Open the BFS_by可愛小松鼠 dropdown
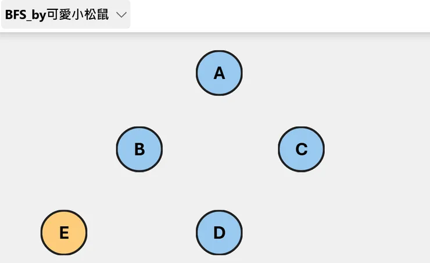The image size is (430, 263). point(65,15)
